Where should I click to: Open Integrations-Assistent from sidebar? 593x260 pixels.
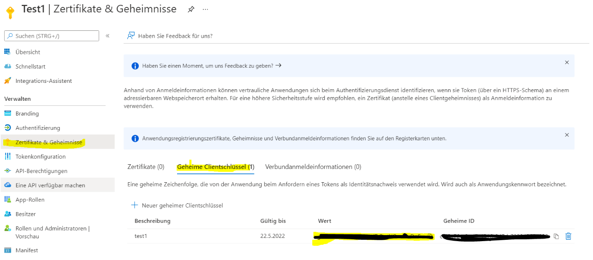(44, 81)
